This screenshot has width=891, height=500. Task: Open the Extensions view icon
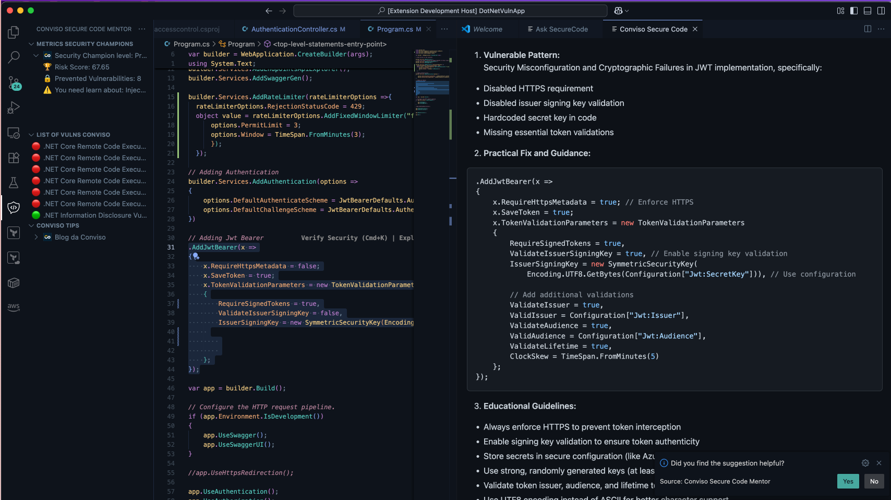pyautogui.click(x=14, y=158)
